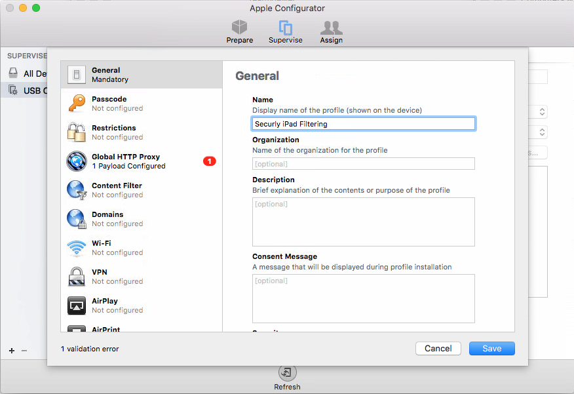Click the Refresh icon at the bottom
Image resolution: width=574 pixels, height=394 pixels.
pos(288,373)
